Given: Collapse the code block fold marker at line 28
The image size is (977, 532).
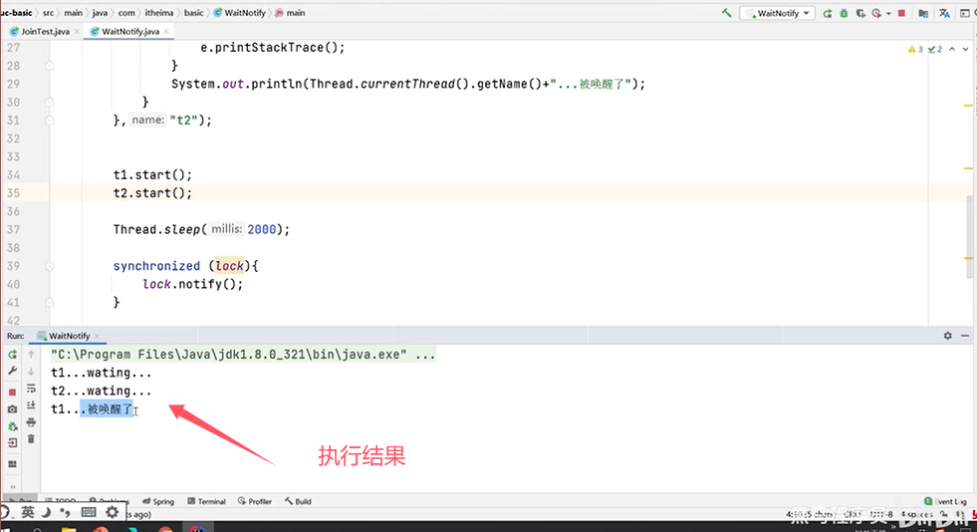Looking at the screenshot, I should [50, 66].
